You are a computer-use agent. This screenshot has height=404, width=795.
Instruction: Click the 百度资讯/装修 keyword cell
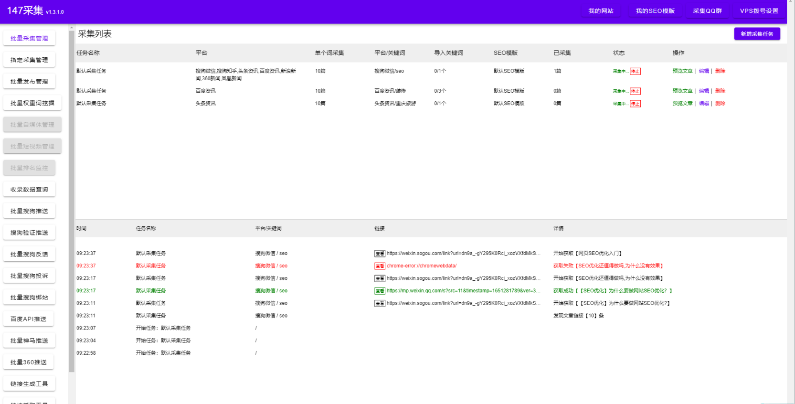pyautogui.click(x=390, y=91)
